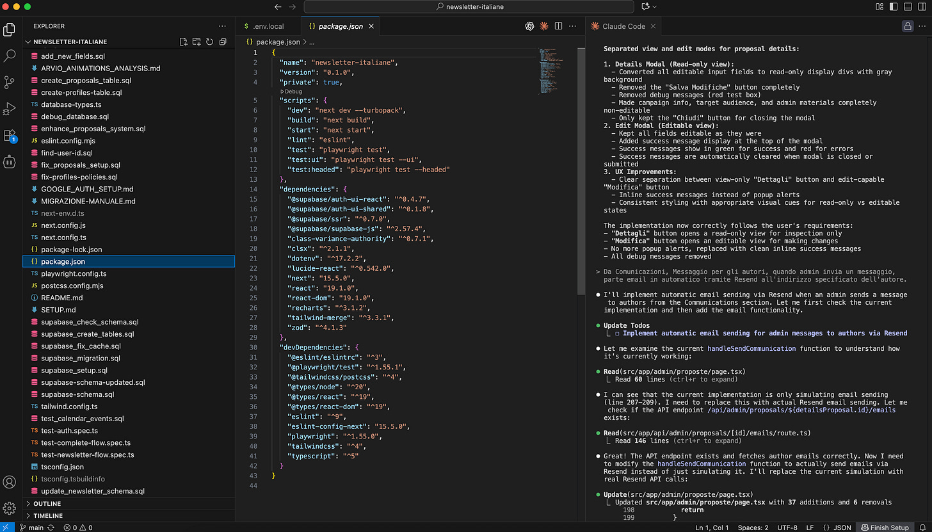Click the newsletter-italiane search field
This screenshot has height=532, width=932.
click(470, 6)
